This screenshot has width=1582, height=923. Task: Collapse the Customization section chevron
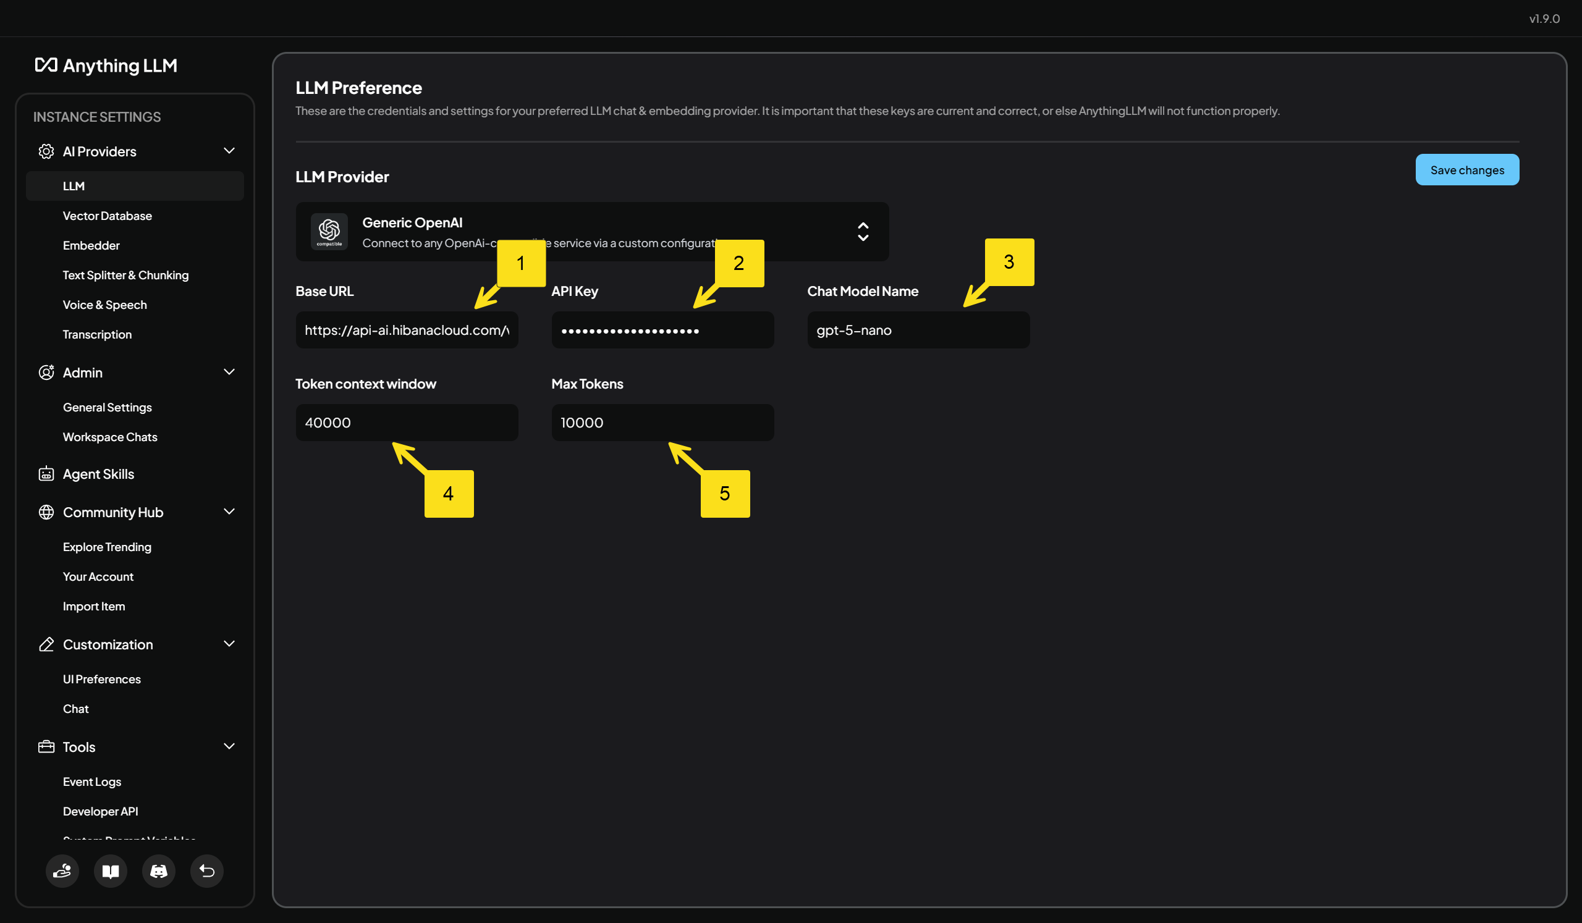[229, 644]
